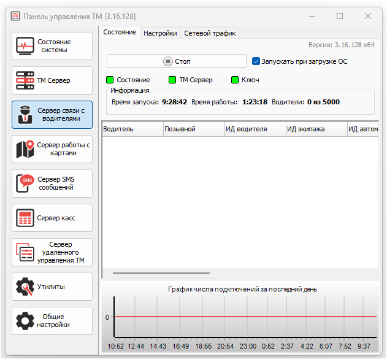Open the Utilities wrench gear icon
Image resolution: width=387 pixels, height=359 pixels.
coord(25,287)
